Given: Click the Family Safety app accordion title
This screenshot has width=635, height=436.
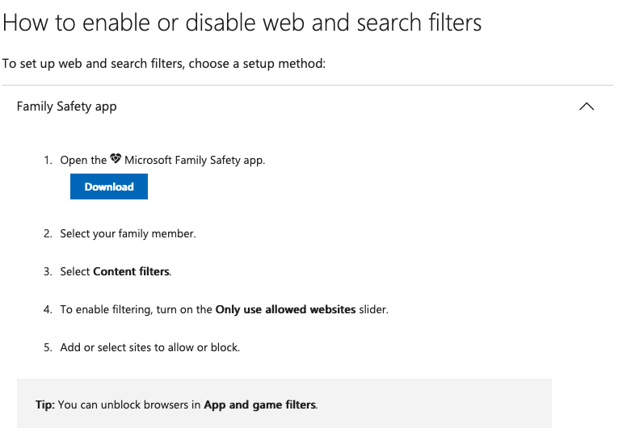Looking at the screenshot, I should pyautogui.click(x=66, y=107).
